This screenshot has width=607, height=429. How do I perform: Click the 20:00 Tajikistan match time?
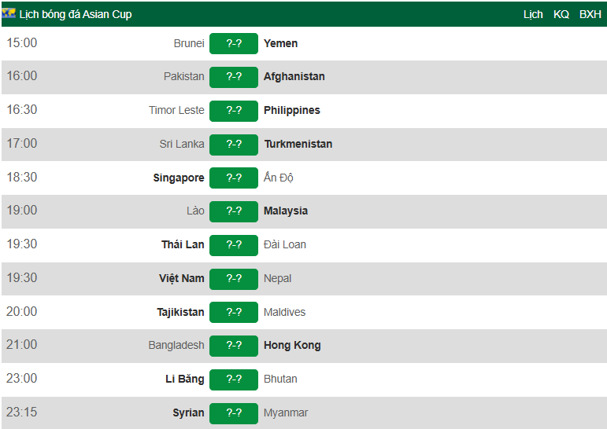[22, 312]
